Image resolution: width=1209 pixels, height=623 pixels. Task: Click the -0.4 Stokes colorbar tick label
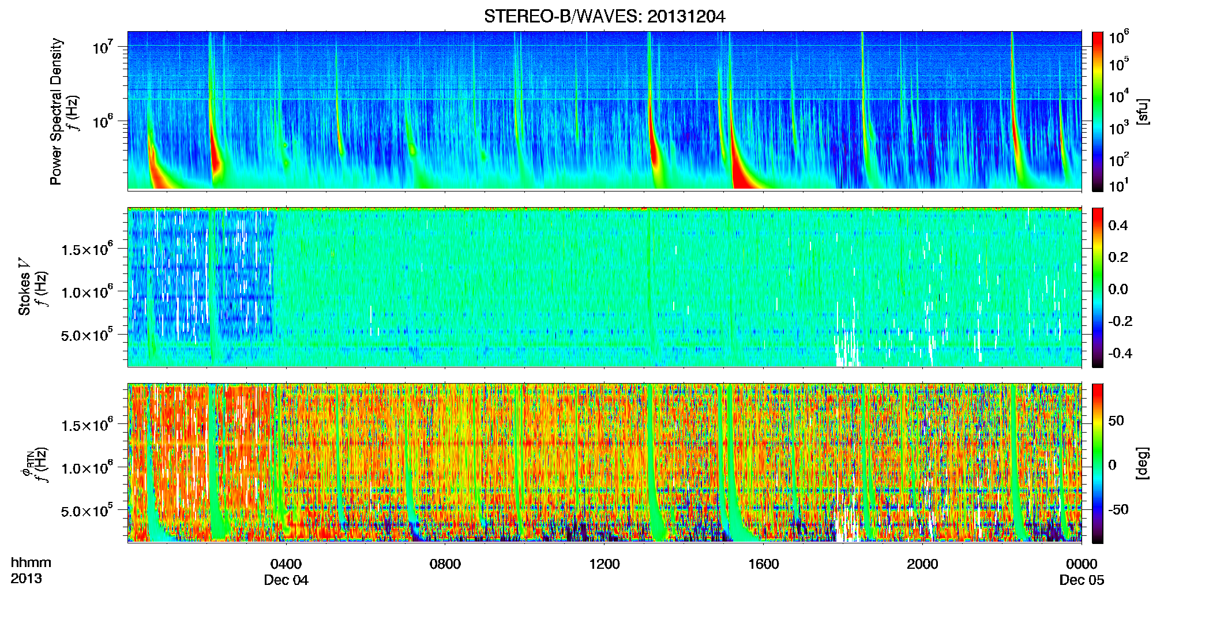[1120, 353]
